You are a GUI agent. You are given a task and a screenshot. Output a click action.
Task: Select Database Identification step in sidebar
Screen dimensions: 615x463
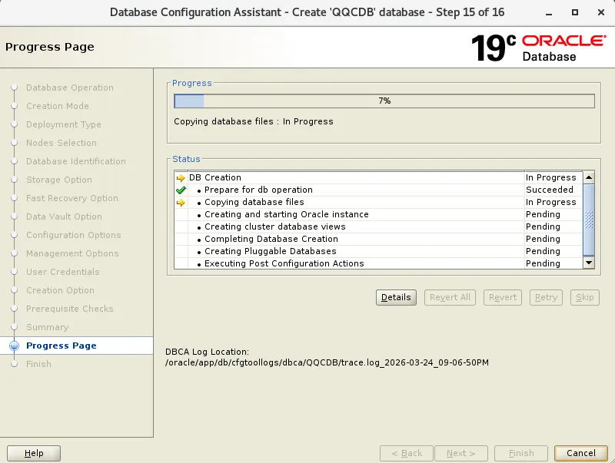pos(75,161)
